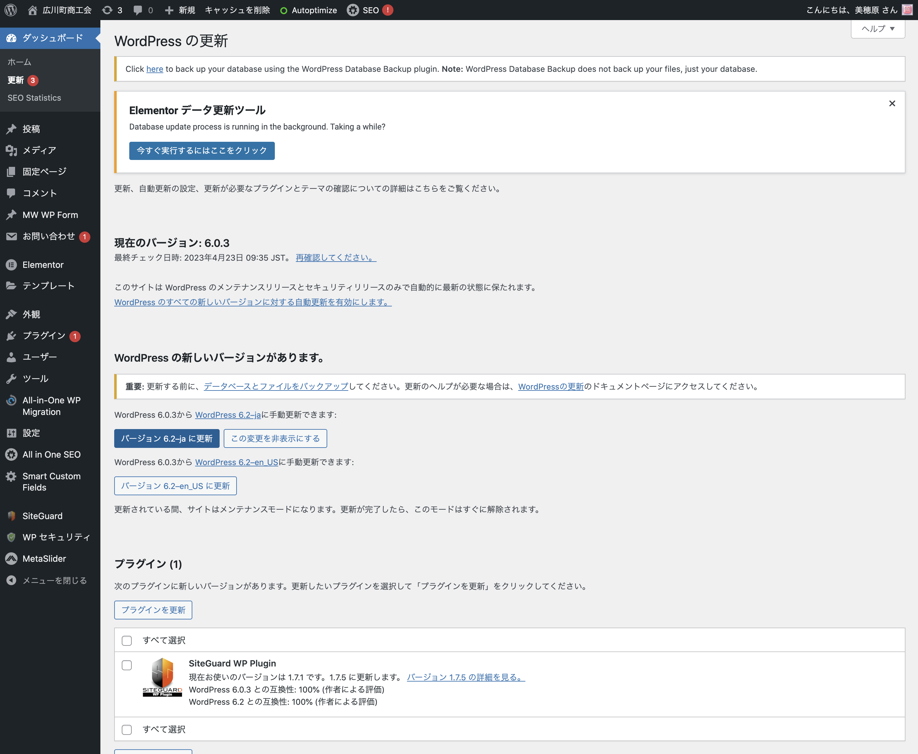Expand the ヘルプ dropdown tab
This screenshot has height=754, width=918.
(x=878, y=29)
